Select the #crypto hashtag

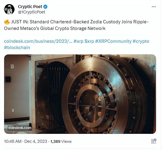(x=141, y=41)
